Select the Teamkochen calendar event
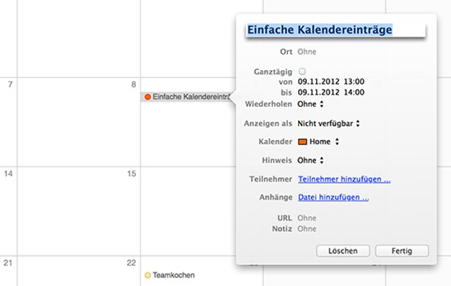The width and height of the screenshot is (451, 286). click(170, 275)
